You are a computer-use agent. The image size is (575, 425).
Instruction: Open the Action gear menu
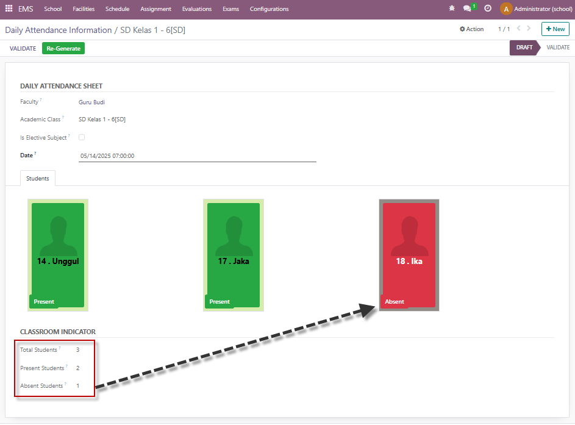click(x=471, y=29)
